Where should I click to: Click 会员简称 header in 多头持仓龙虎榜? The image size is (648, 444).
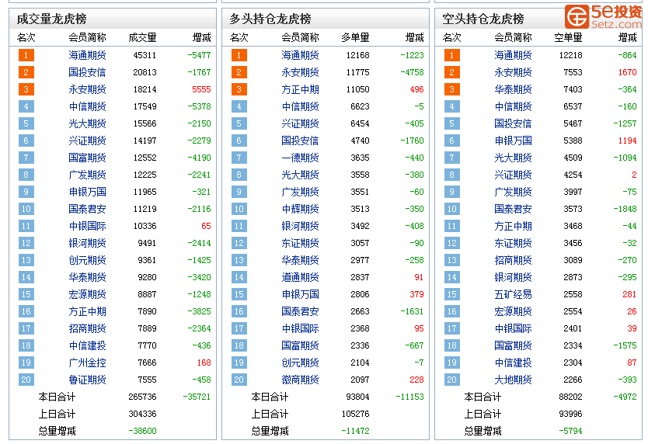300,37
